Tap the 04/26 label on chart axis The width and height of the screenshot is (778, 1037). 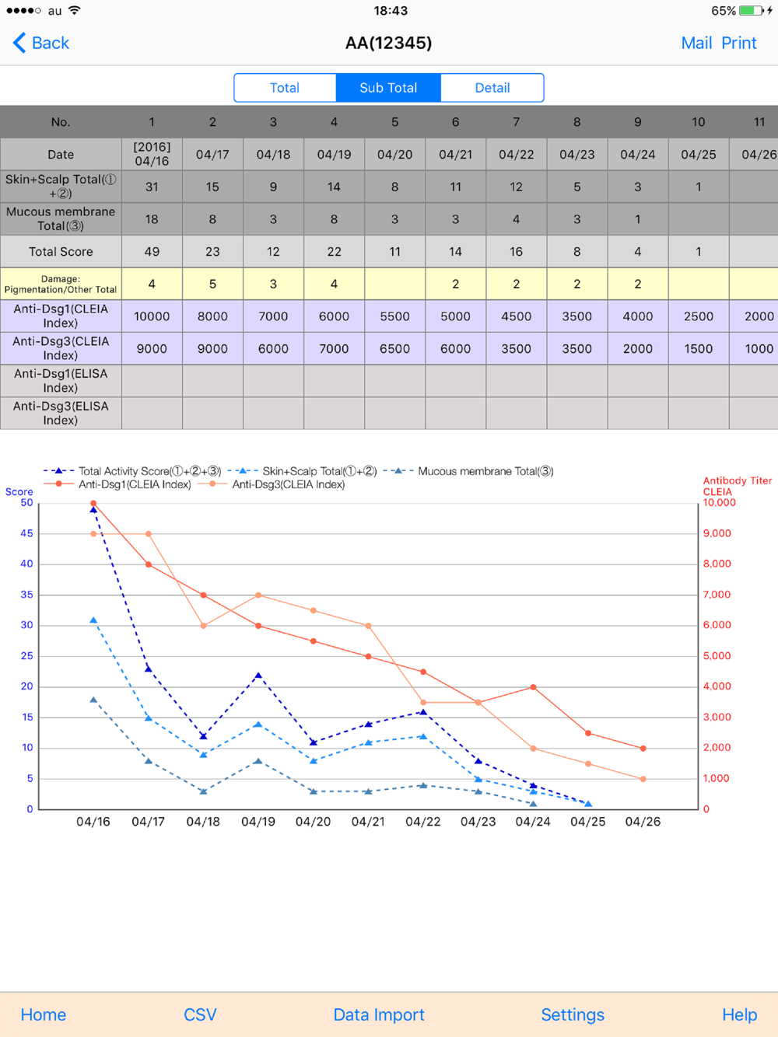tap(643, 822)
